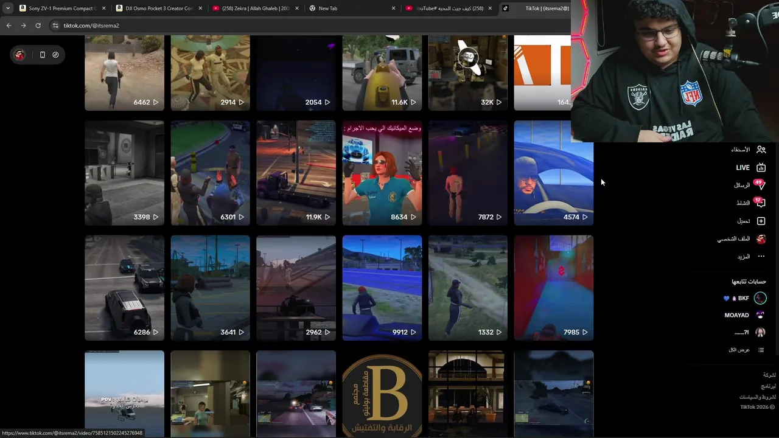This screenshot has height=438, width=779.
Task: Open the golden B logo video thumbnail
Action: tap(382, 394)
